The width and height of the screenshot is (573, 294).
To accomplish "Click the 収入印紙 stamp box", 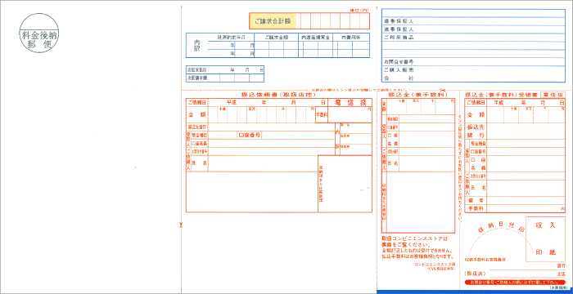I will 546,239.
